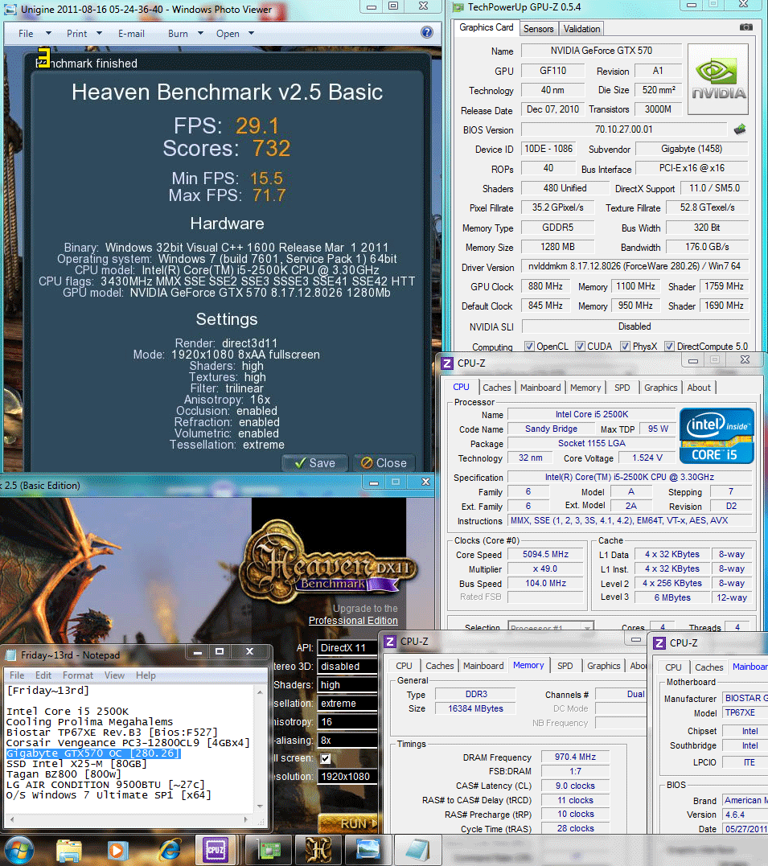The width and height of the screenshot is (768, 866).
Task: Open Heaven launcher Anisotropy 16 dropdown
Action: click(x=347, y=722)
